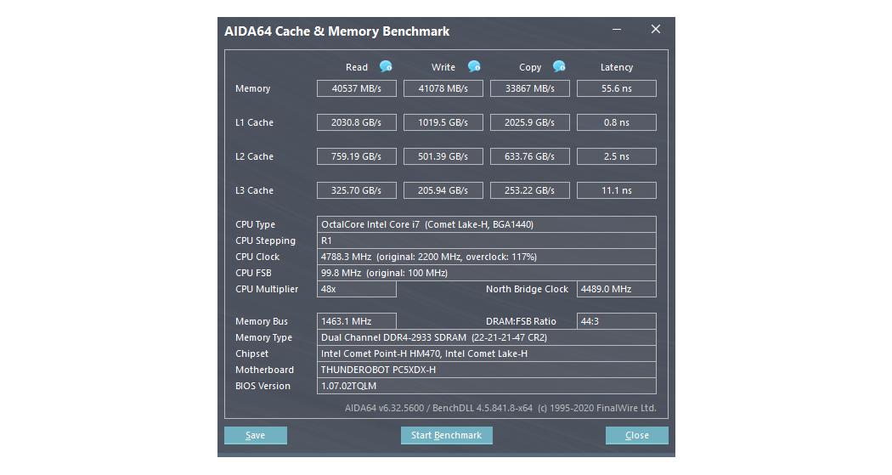Click L2 Cache write value 501.39 GB/s
The width and height of the screenshot is (892, 475).
[443, 156]
